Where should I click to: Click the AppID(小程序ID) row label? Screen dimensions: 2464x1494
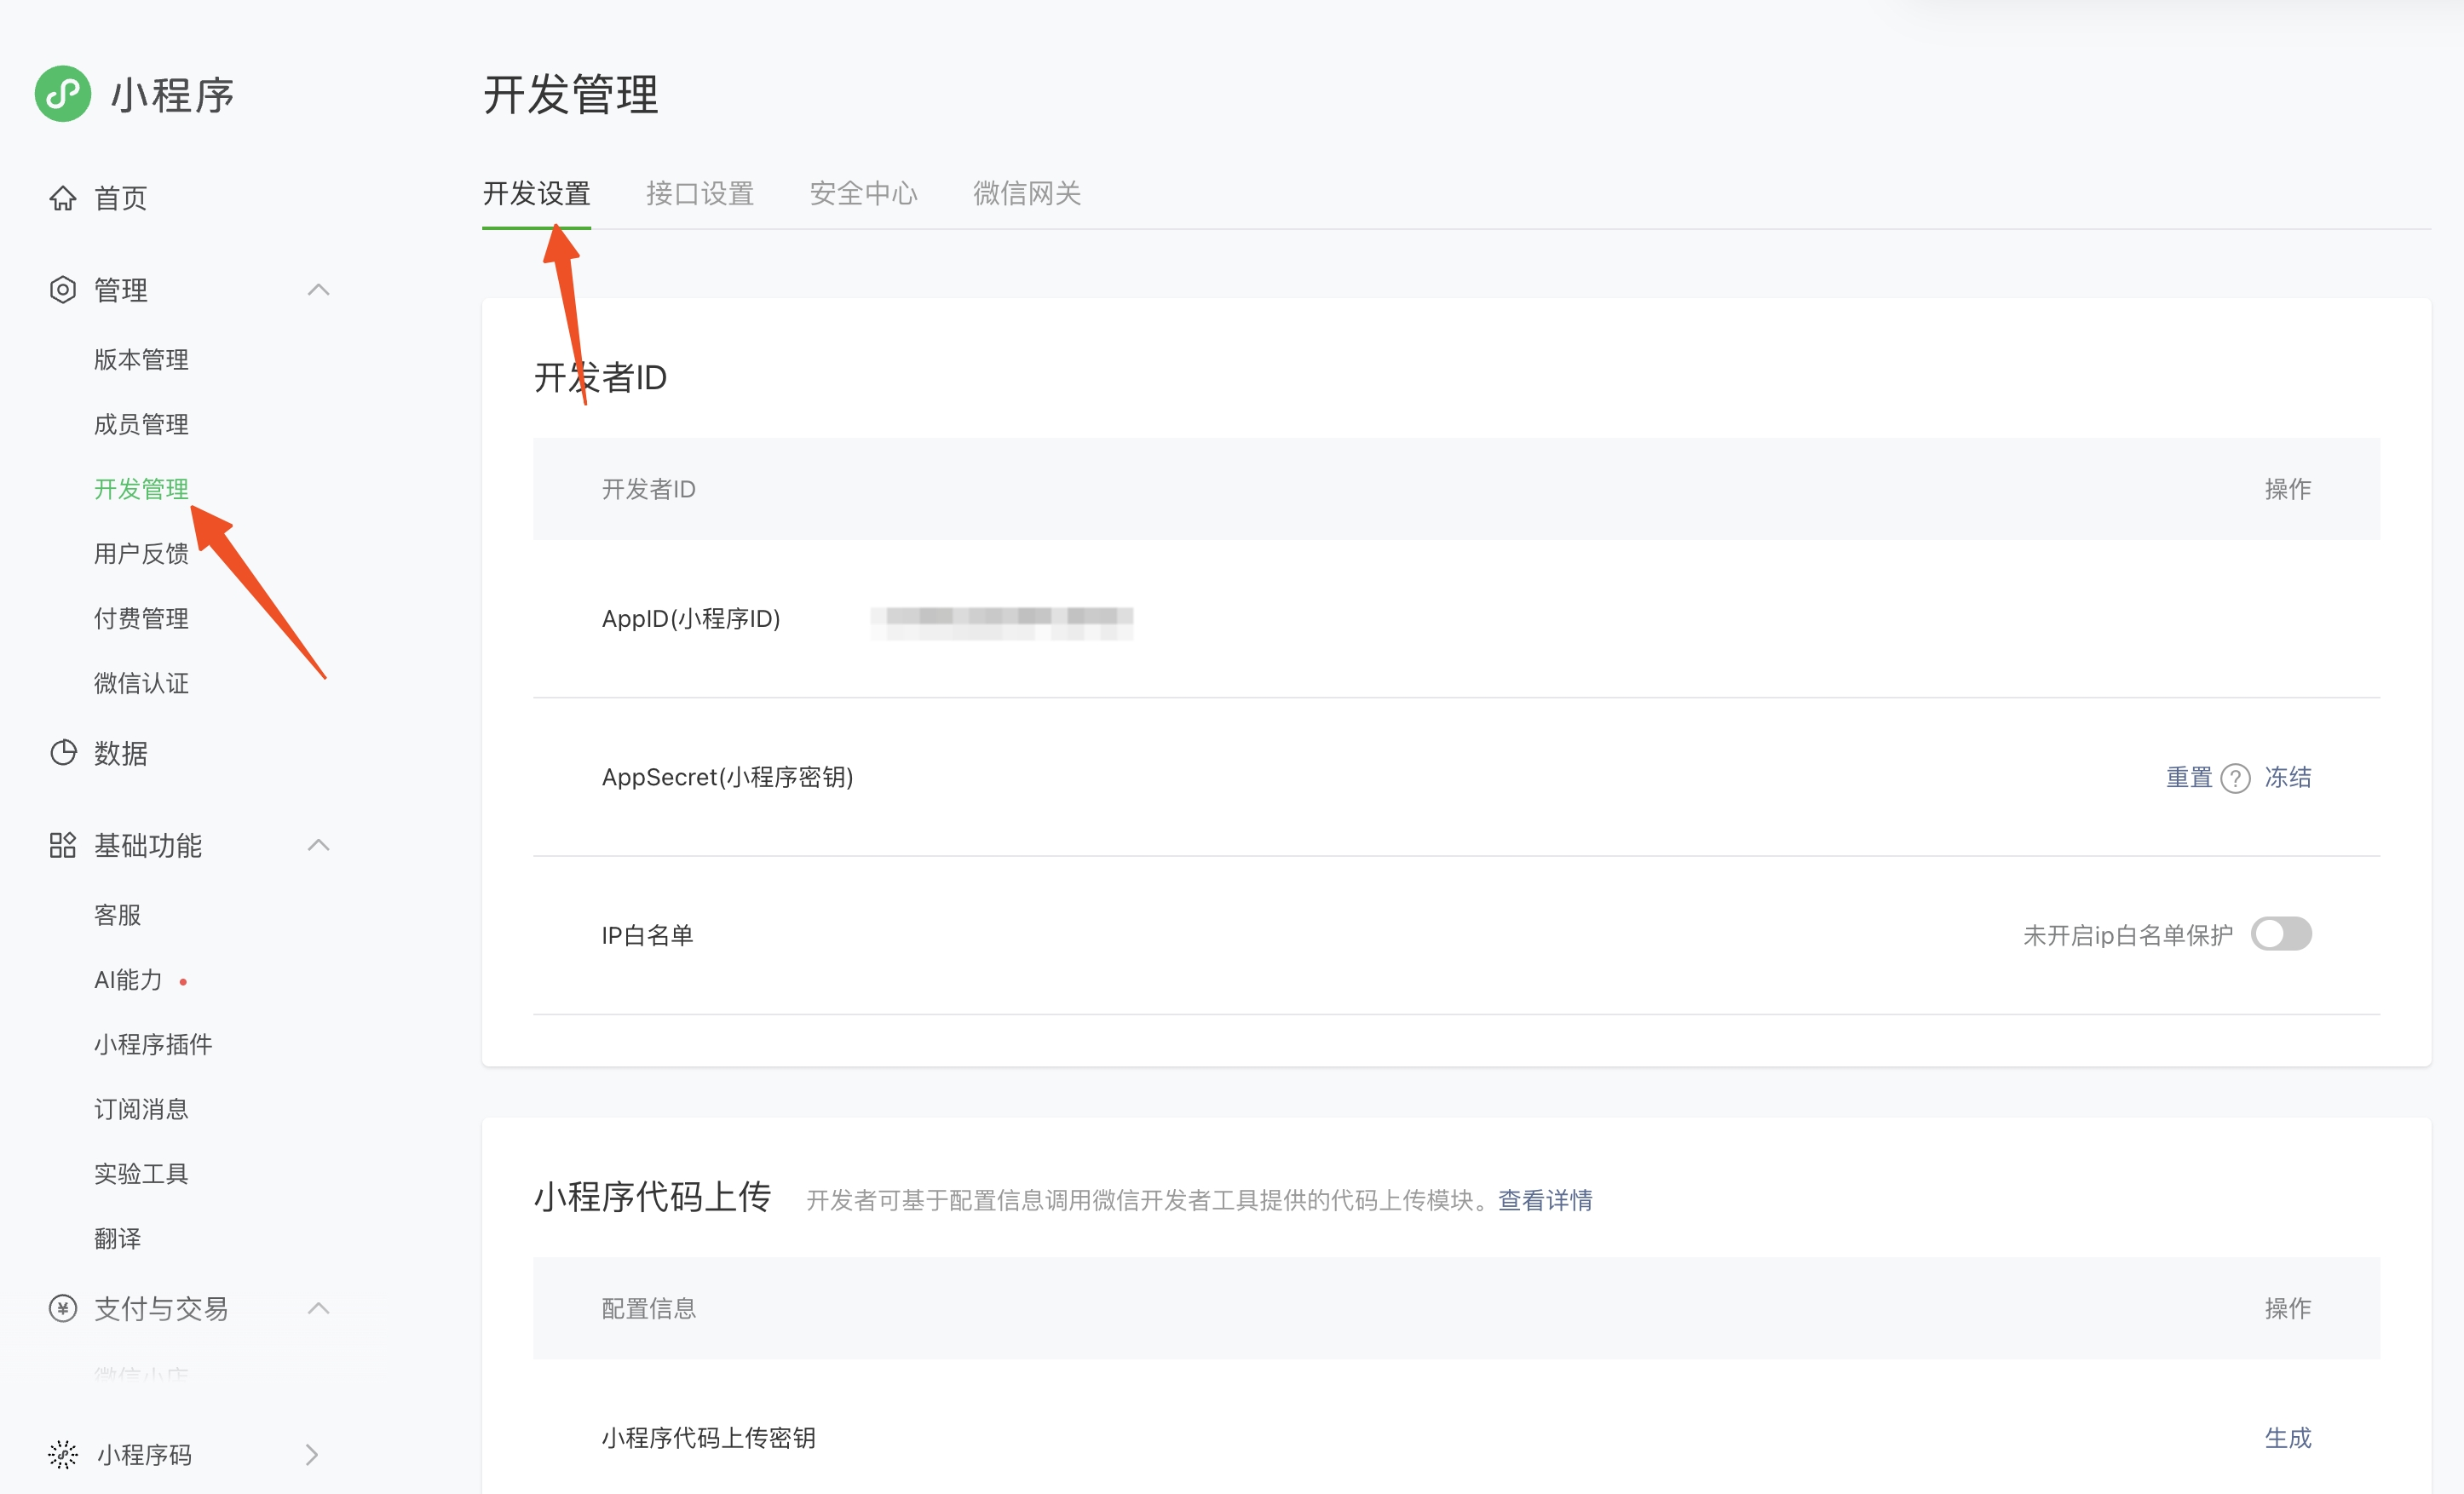point(691,619)
